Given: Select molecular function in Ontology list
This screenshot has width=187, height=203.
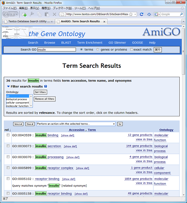Looking at the screenshot, I should point(17,106).
